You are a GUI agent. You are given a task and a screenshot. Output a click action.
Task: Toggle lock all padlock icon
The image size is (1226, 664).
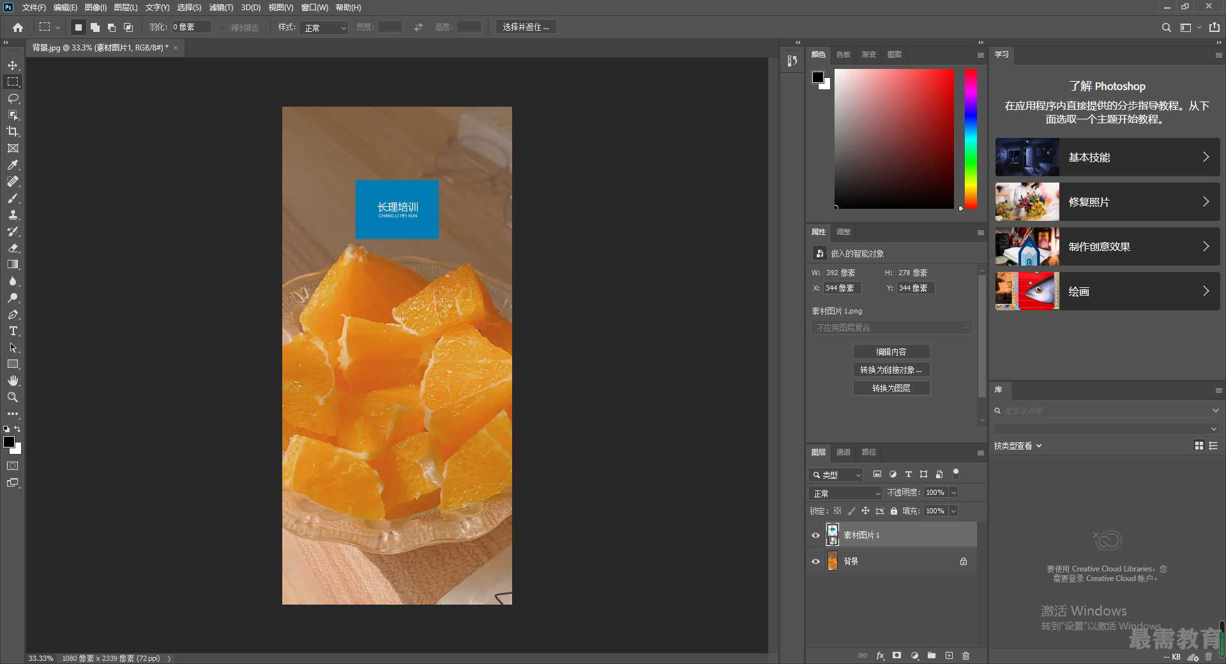(x=894, y=511)
